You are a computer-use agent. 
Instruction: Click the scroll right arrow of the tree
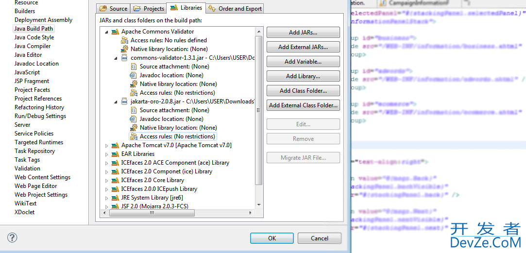point(251,213)
